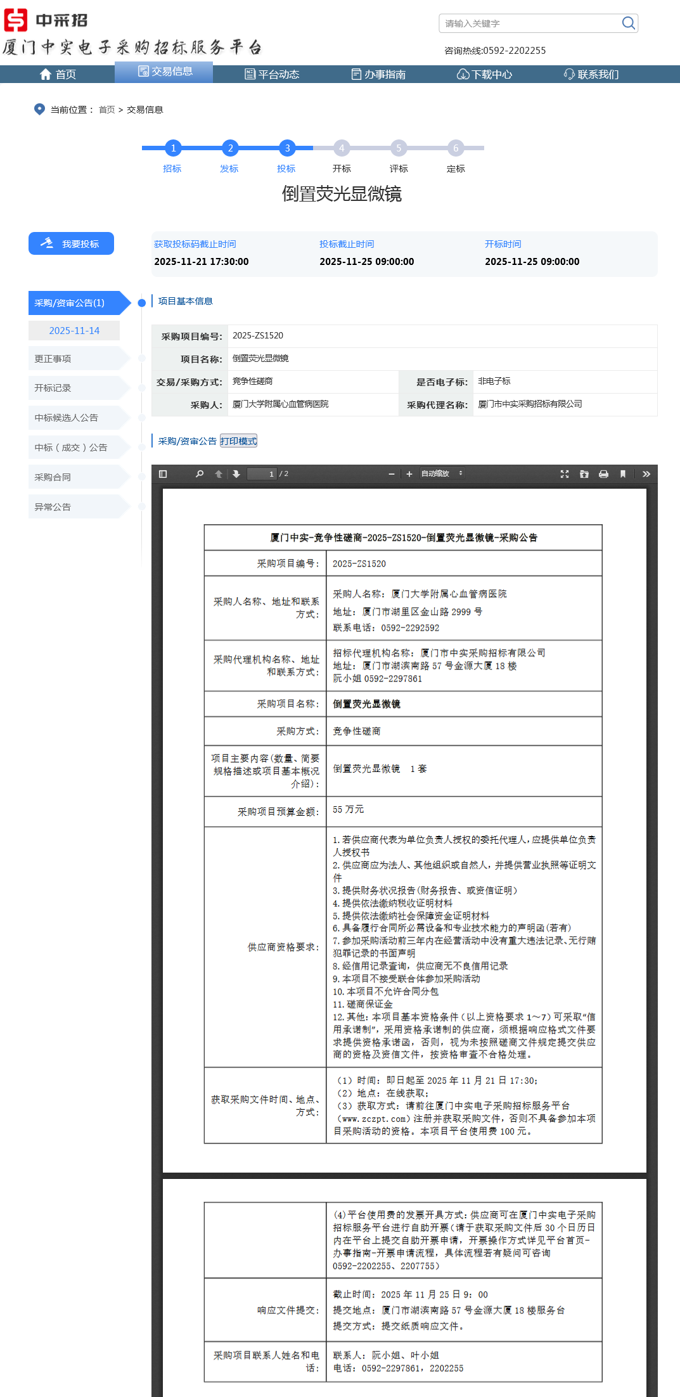Select the 2025-11-14 announcement date

(x=74, y=330)
